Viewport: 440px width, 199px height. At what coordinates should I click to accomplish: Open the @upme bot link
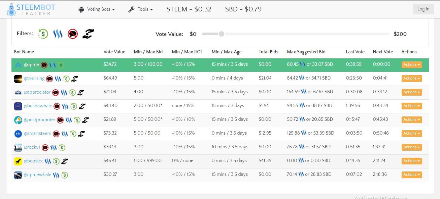coord(31,64)
